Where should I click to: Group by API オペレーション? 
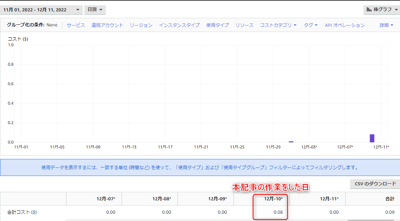coord(344,25)
